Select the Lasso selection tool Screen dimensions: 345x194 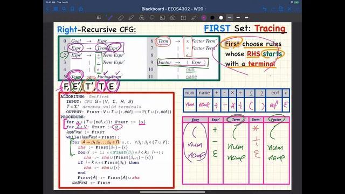152,18
